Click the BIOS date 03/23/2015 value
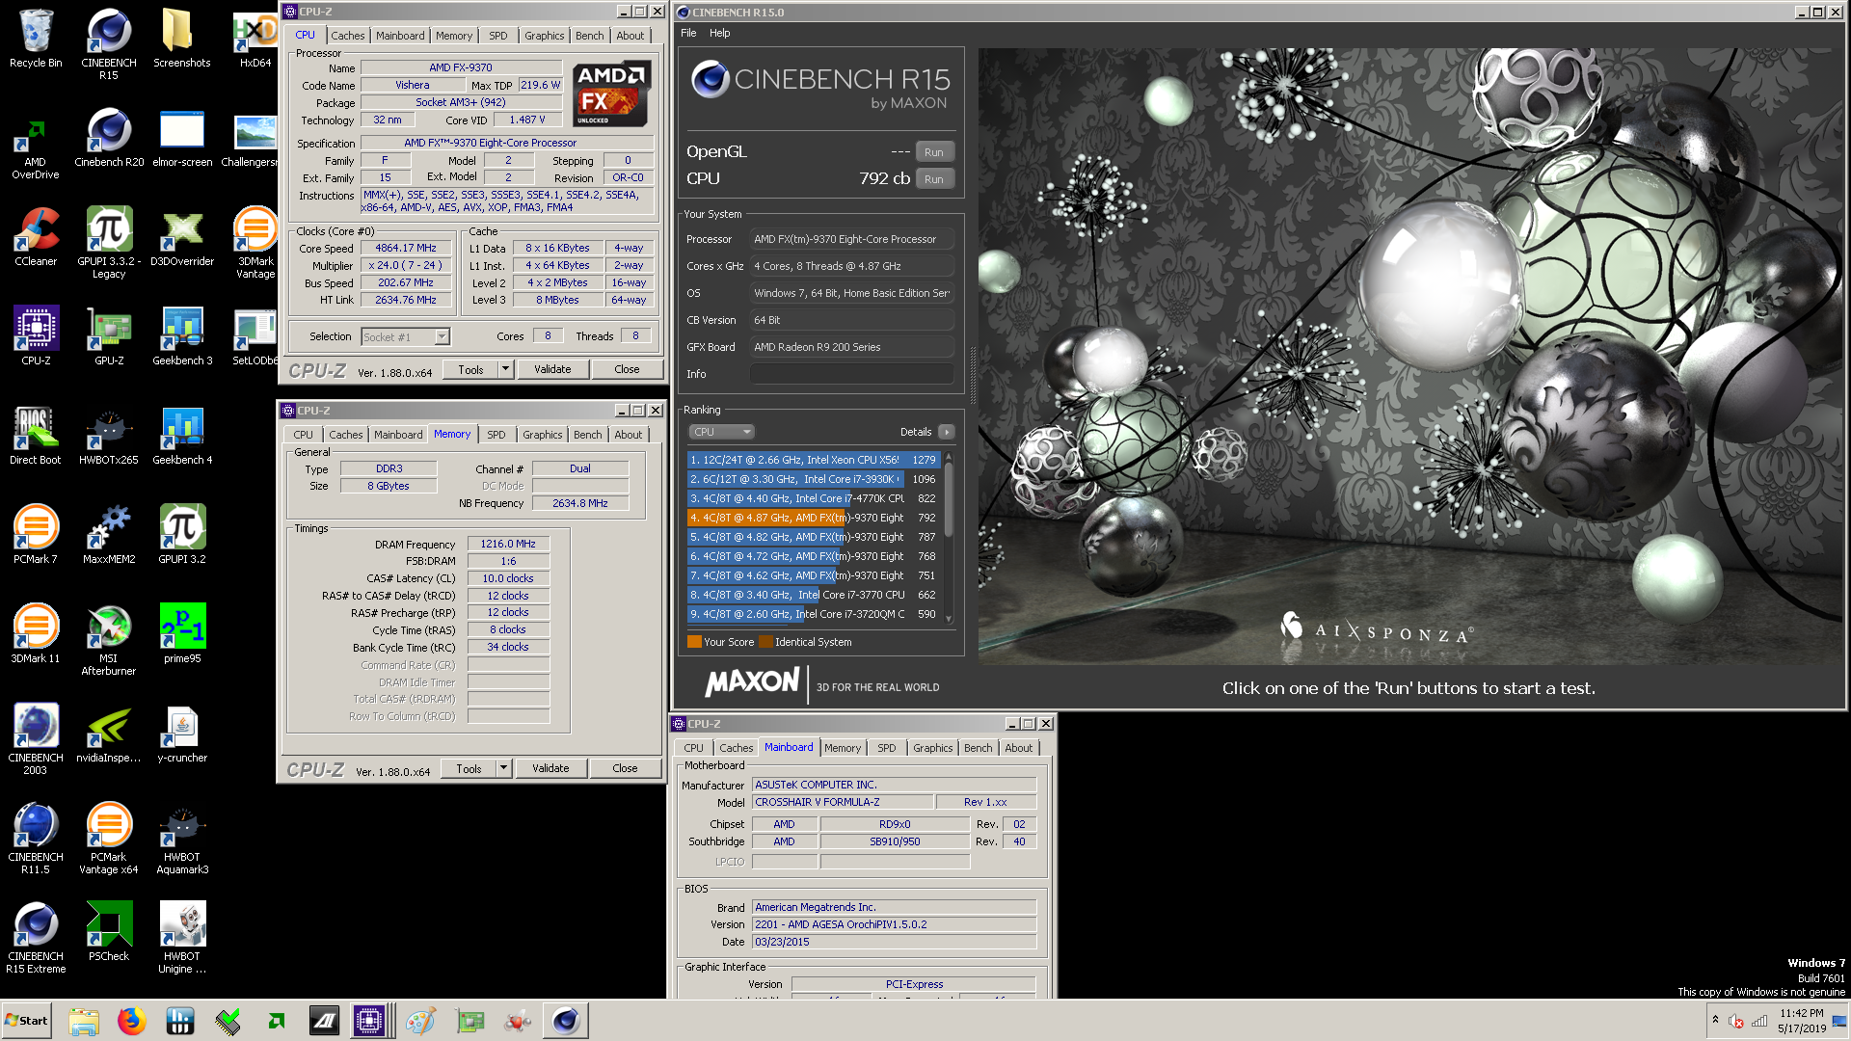This screenshot has width=1851, height=1041. pyautogui.click(x=894, y=942)
